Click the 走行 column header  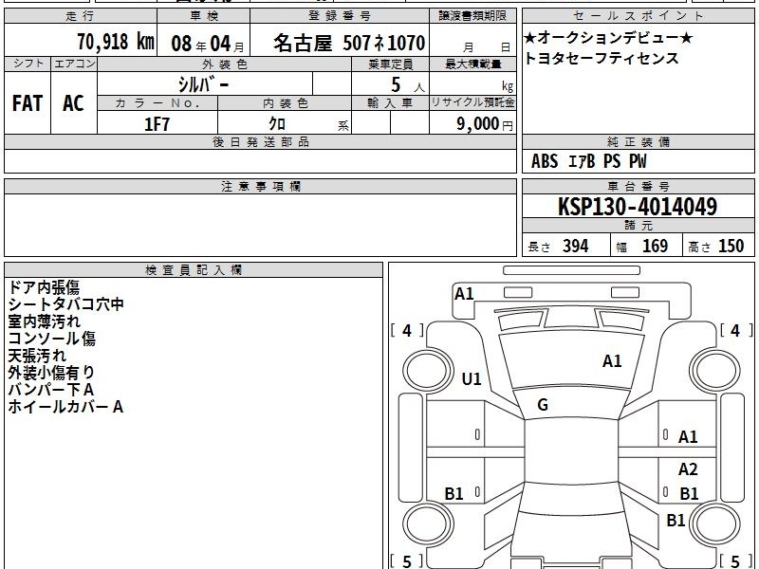pyautogui.click(x=80, y=16)
